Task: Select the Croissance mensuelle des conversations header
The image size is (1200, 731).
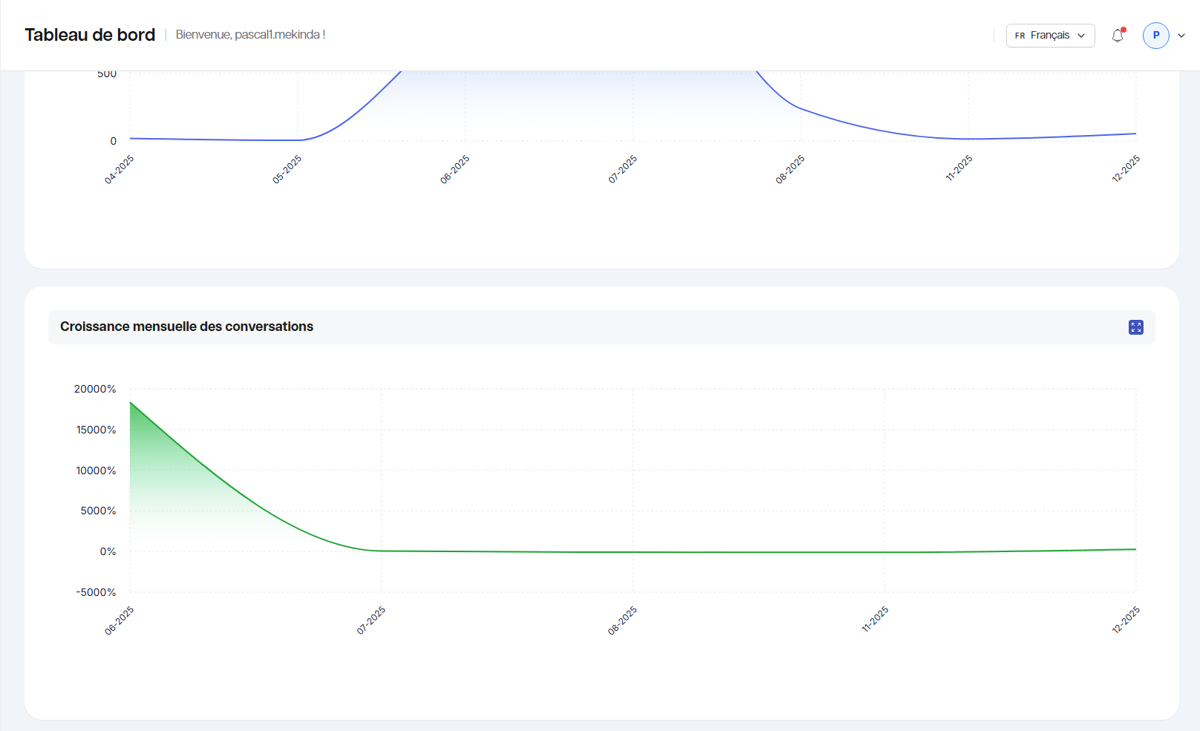Action: click(186, 327)
